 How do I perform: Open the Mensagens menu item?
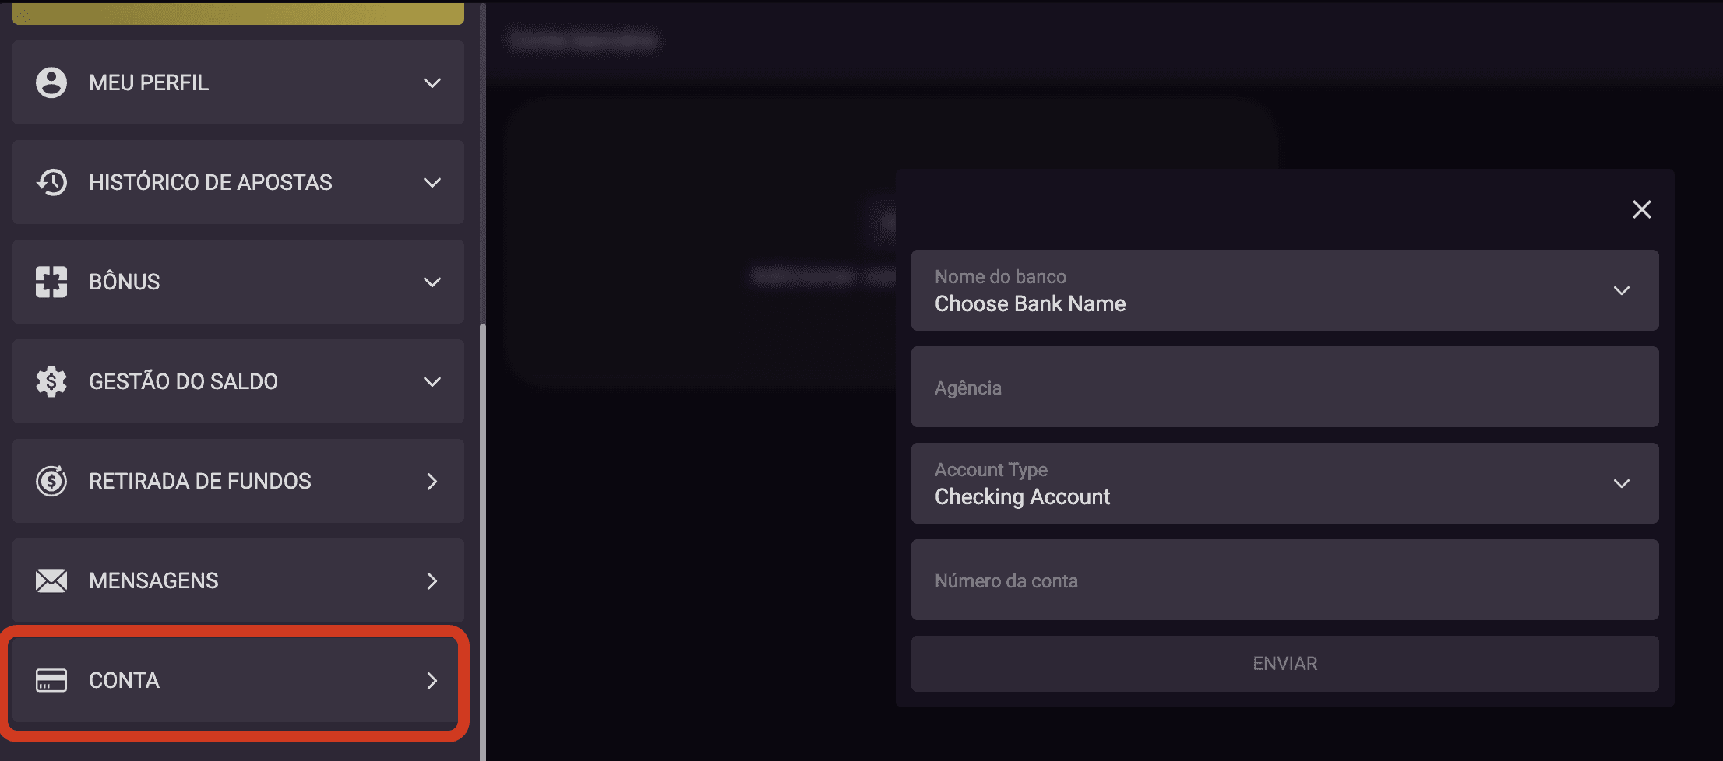pyautogui.click(x=238, y=580)
